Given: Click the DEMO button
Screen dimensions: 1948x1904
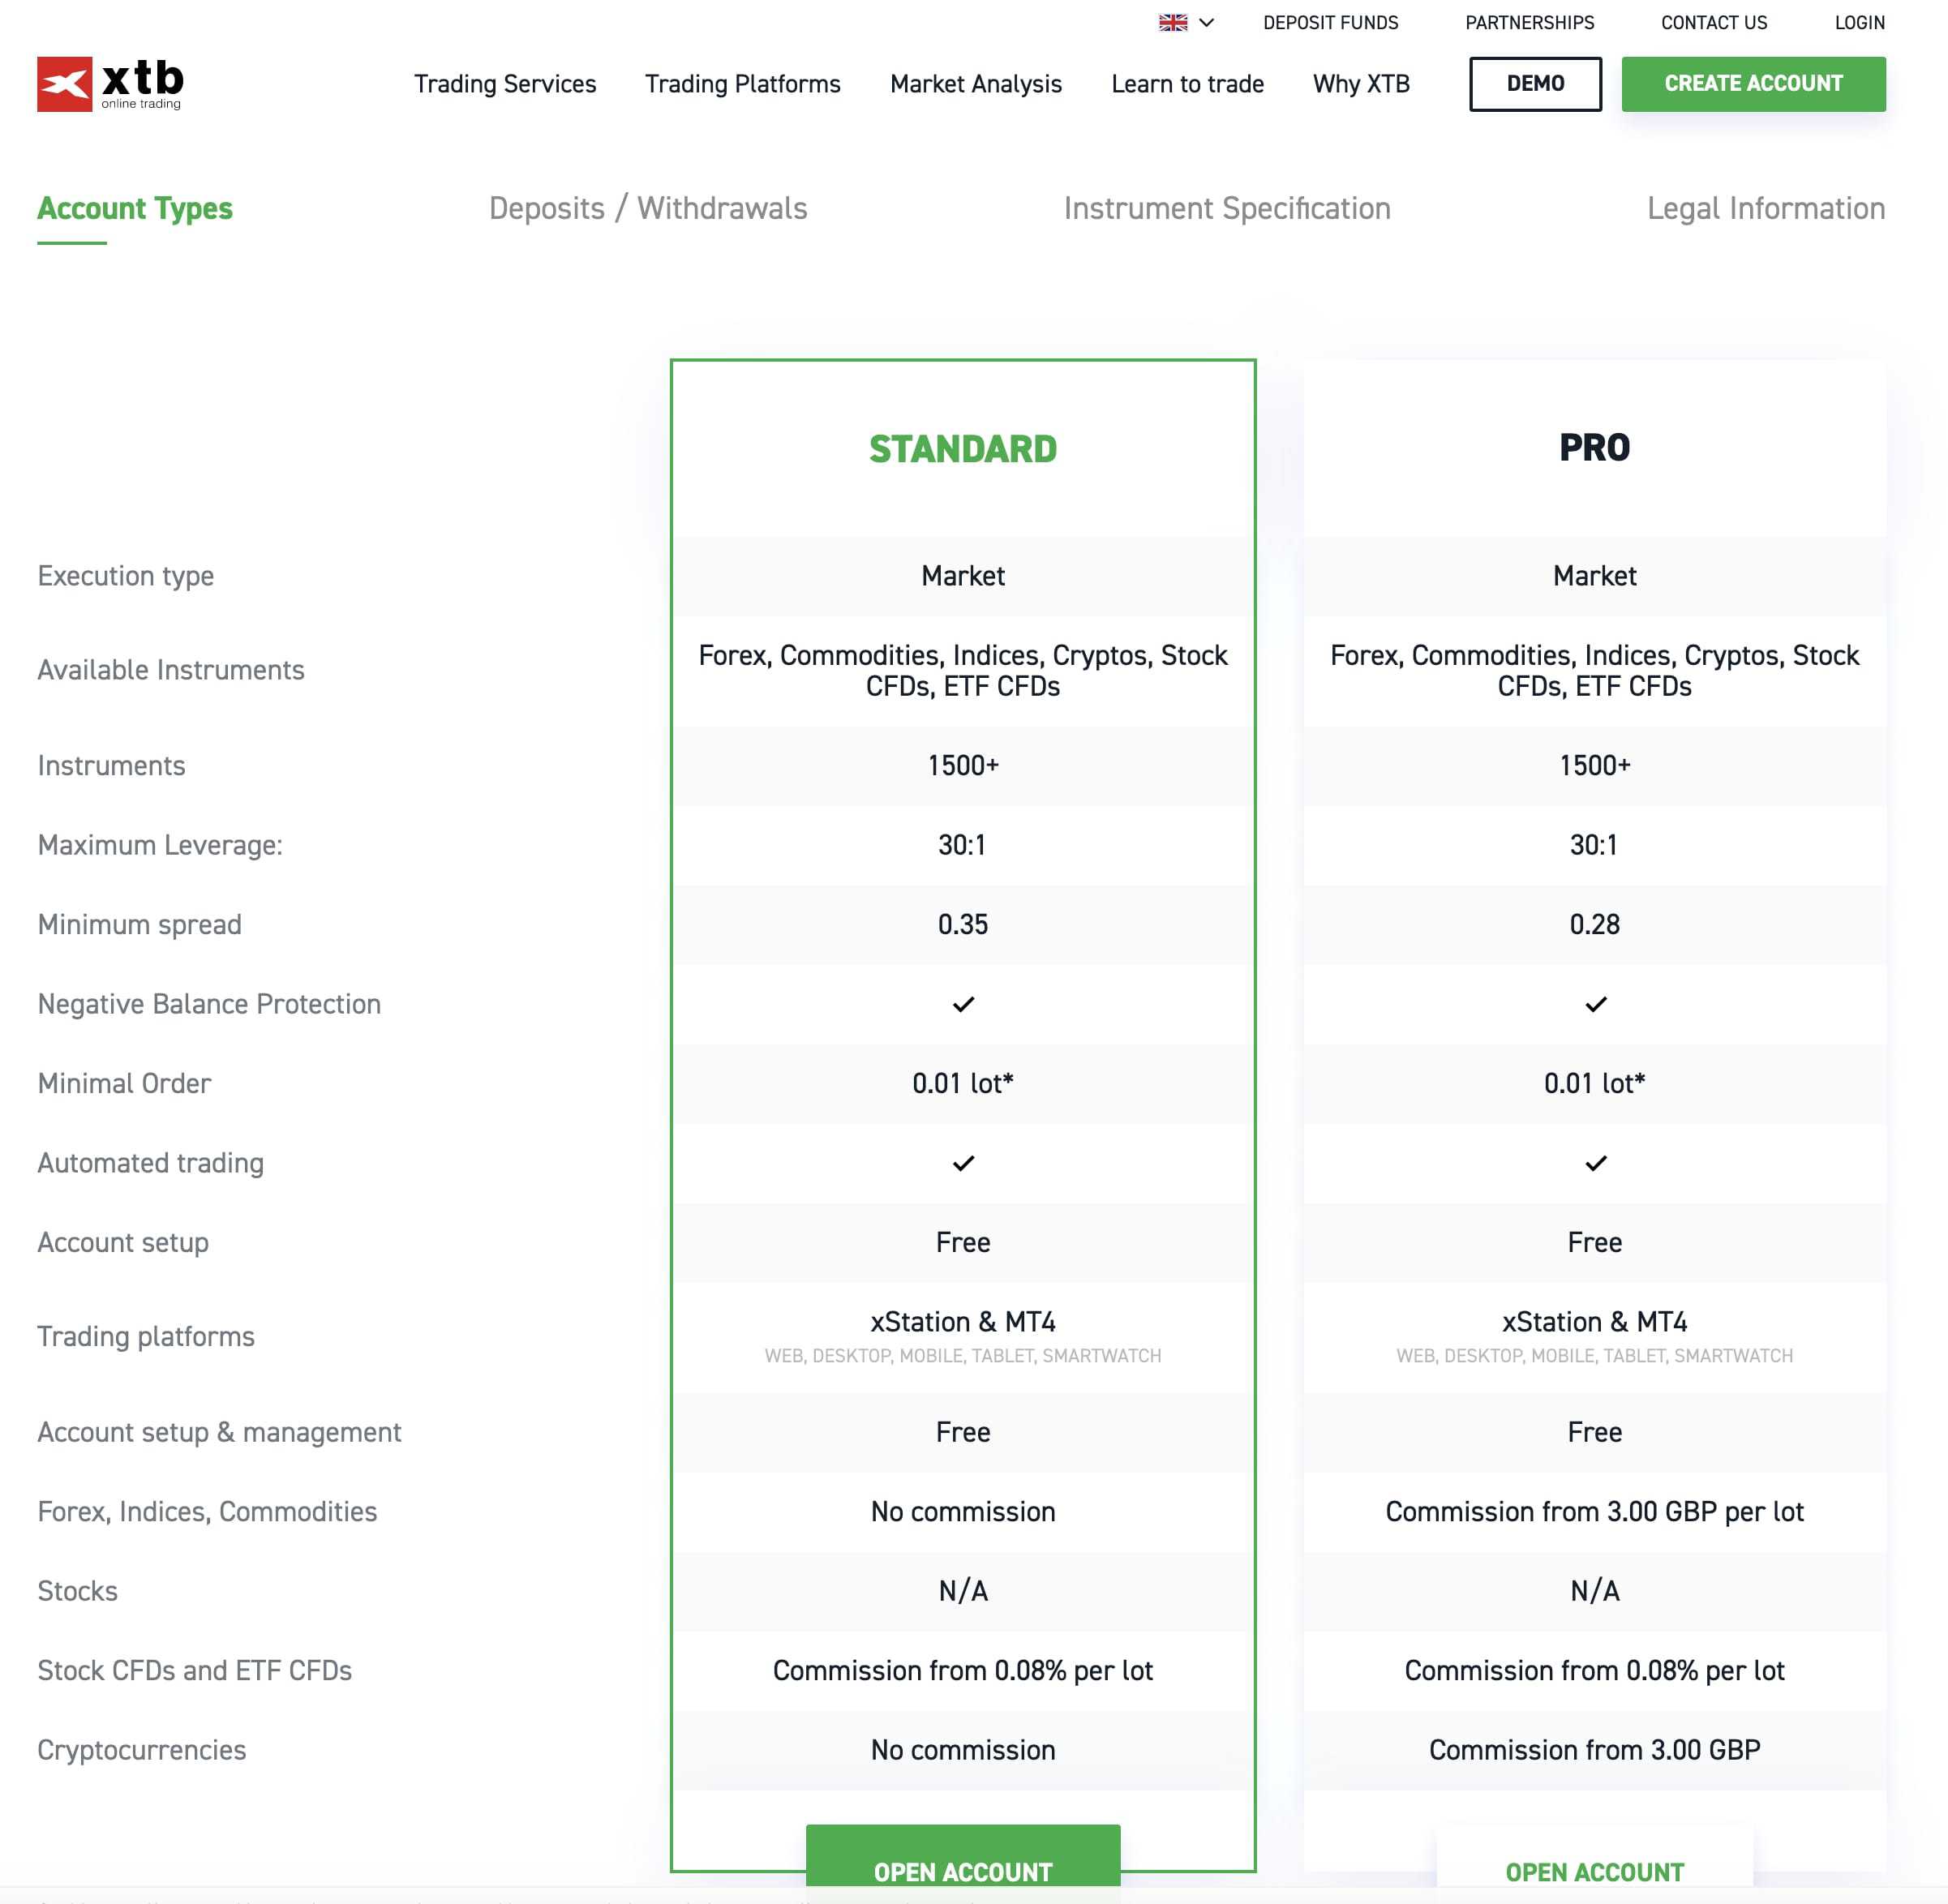Looking at the screenshot, I should (x=1535, y=84).
